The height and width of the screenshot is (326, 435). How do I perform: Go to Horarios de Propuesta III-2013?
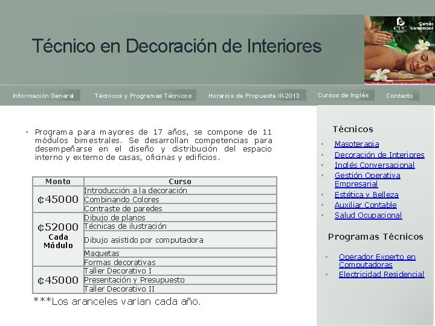click(254, 95)
